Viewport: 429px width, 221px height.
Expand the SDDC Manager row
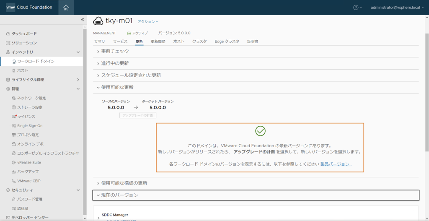[x=98, y=218]
